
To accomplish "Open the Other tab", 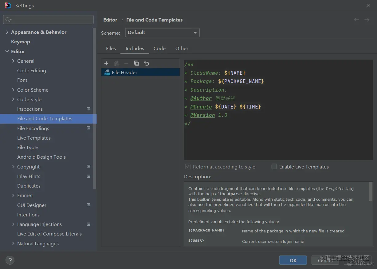I will 182,49.
